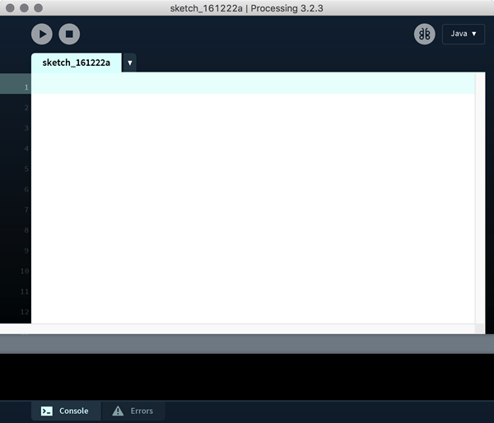This screenshot has height=423, width=494.
Task: Run the sketch with the play button
Action: click(42, 34)
